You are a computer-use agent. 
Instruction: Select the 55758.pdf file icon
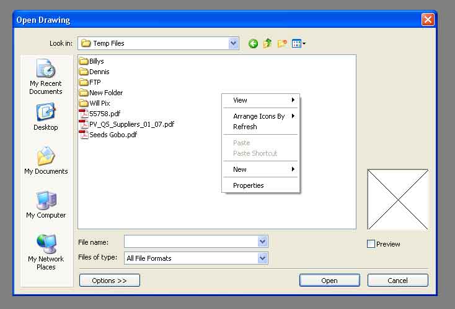point(84,114)
